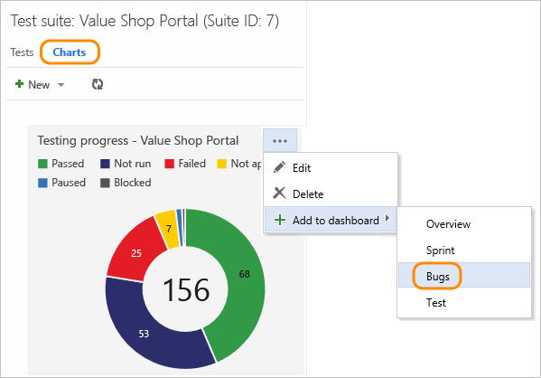Click the Blocked legend label

click(133, 183)
